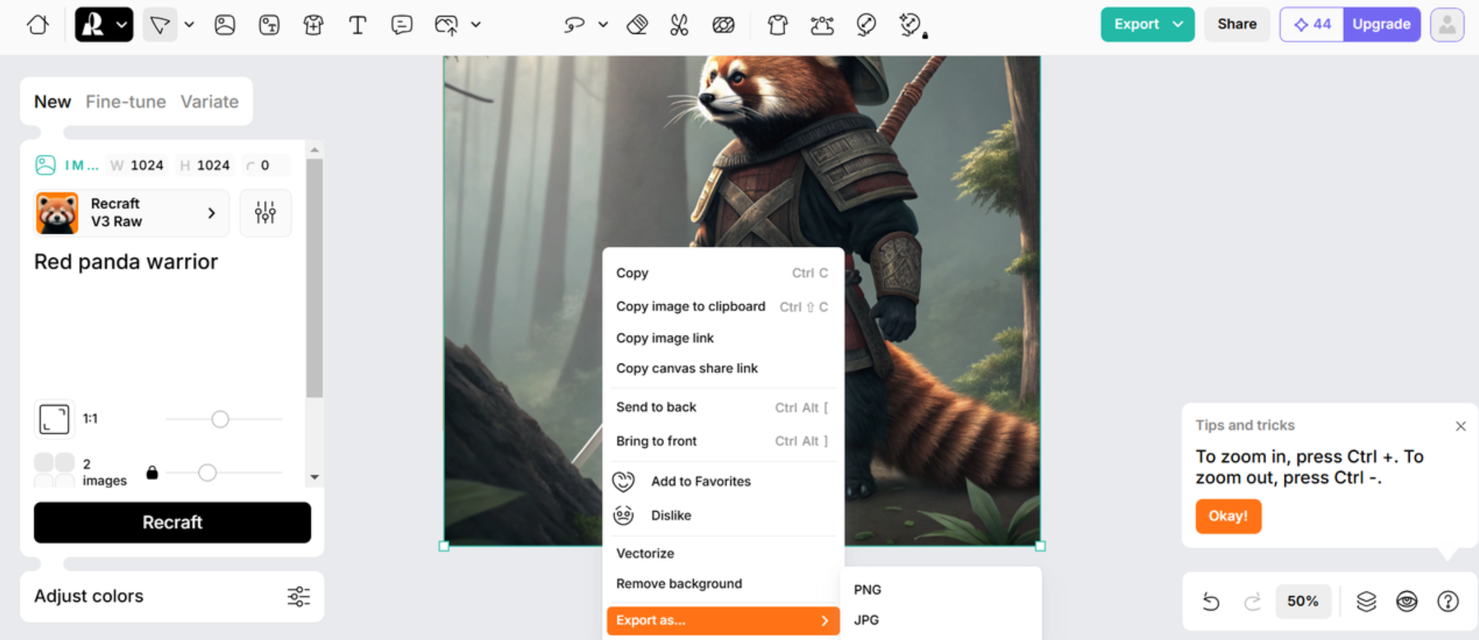Open the selection tool dropdown chevron
The height and width of the screenshot is (640, 1479).
190,25
